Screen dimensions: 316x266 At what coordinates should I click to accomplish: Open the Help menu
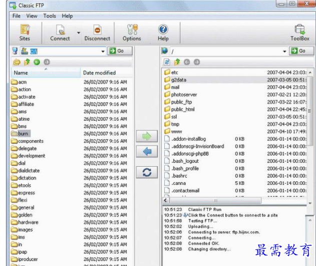click(x=67, y=16)
